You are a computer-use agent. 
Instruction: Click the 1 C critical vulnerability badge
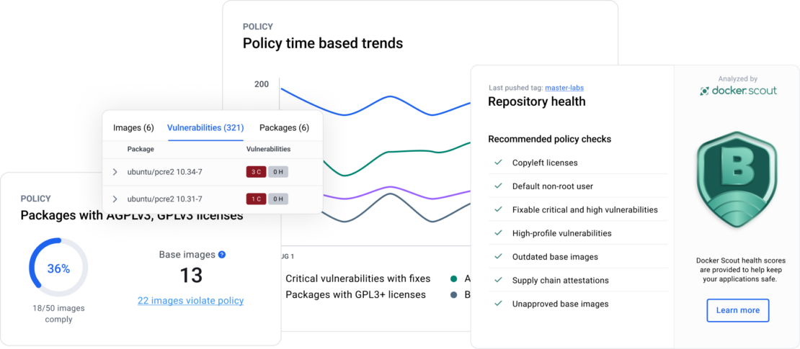[256, 199]
